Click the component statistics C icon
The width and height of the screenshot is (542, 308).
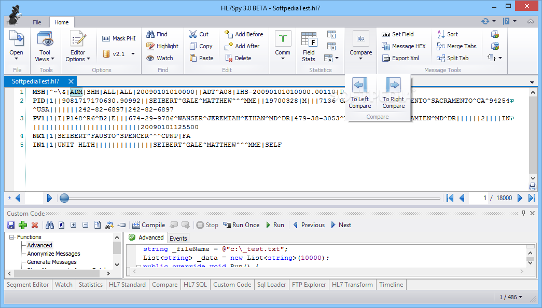click(331, 34)
